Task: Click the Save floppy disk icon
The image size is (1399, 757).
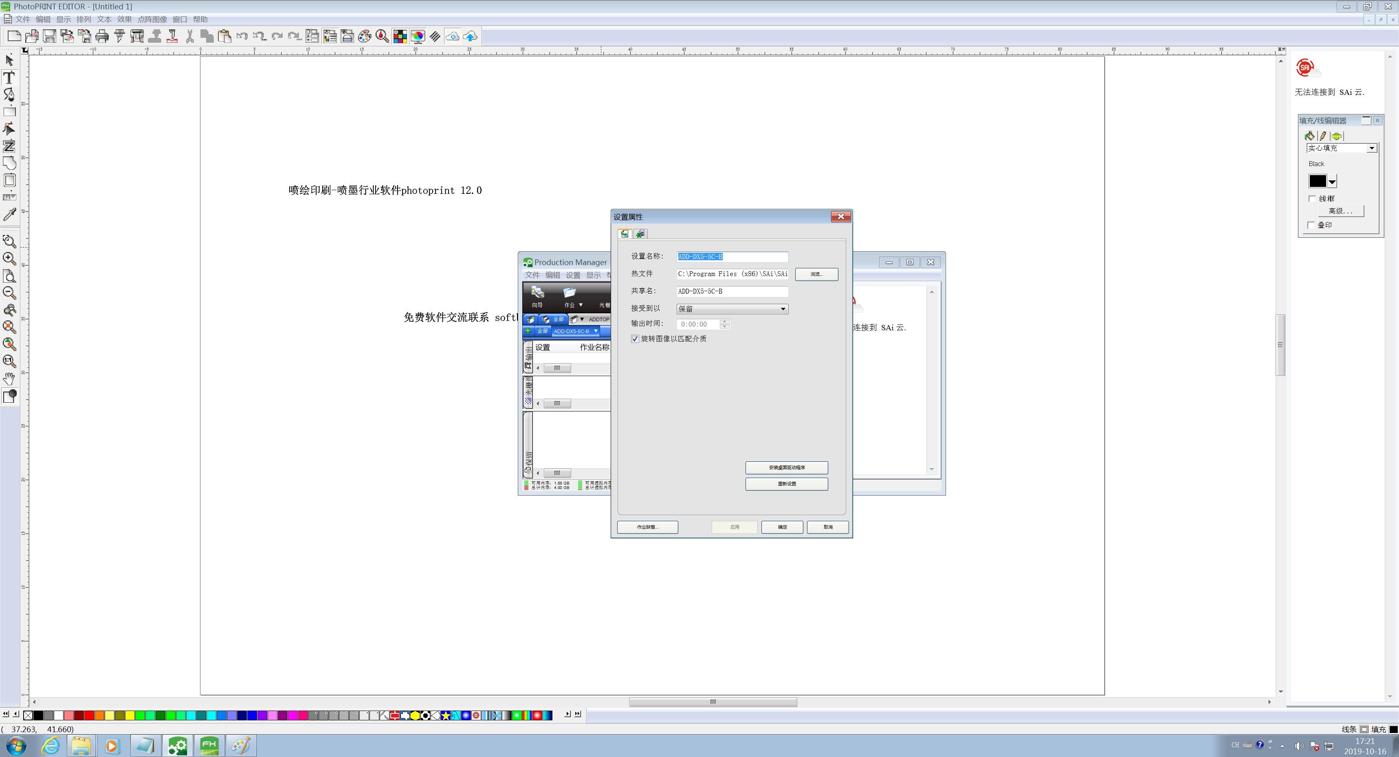Action: click(49, 36)
